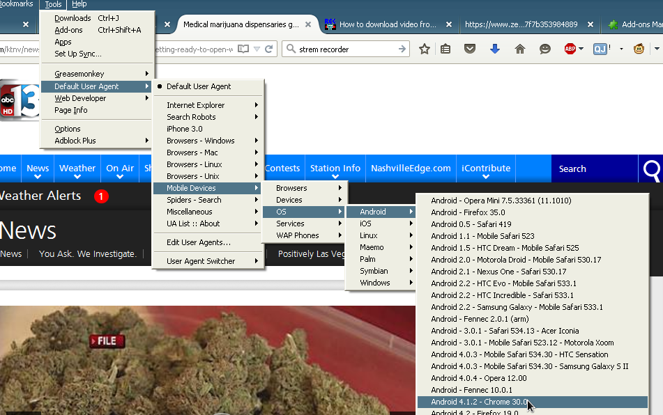The image size is (663, 415).
Task: Click the abc 13 HD logo
Action: point(20,100)
